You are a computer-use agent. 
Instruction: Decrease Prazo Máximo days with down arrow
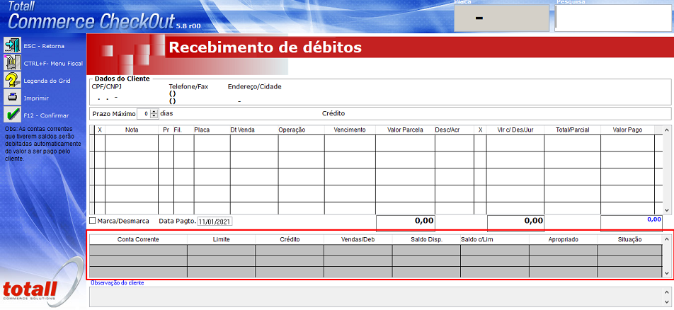coord(154,116)
